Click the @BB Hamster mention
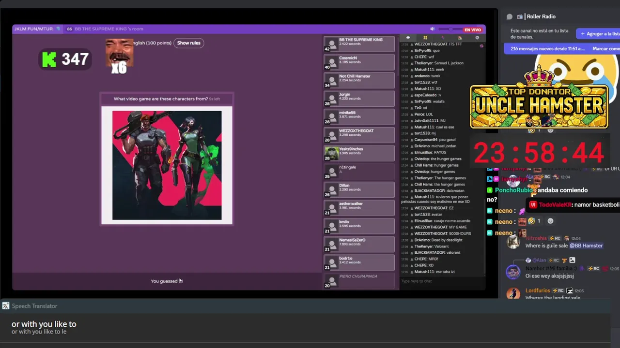The height and width of the screenshot is (348, 620). click(x=586, y=246)
